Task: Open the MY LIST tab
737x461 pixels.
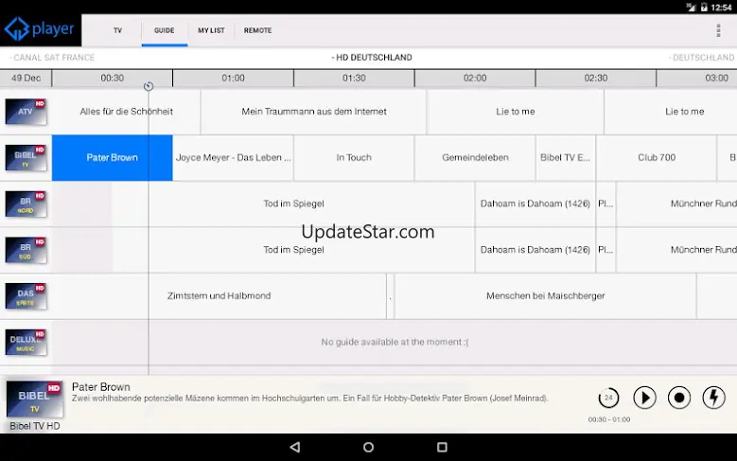Action: [211, 30]
